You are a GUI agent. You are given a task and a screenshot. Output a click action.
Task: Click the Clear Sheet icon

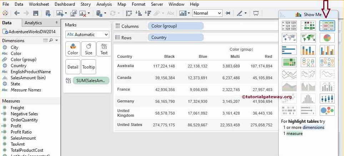(83, 13)
